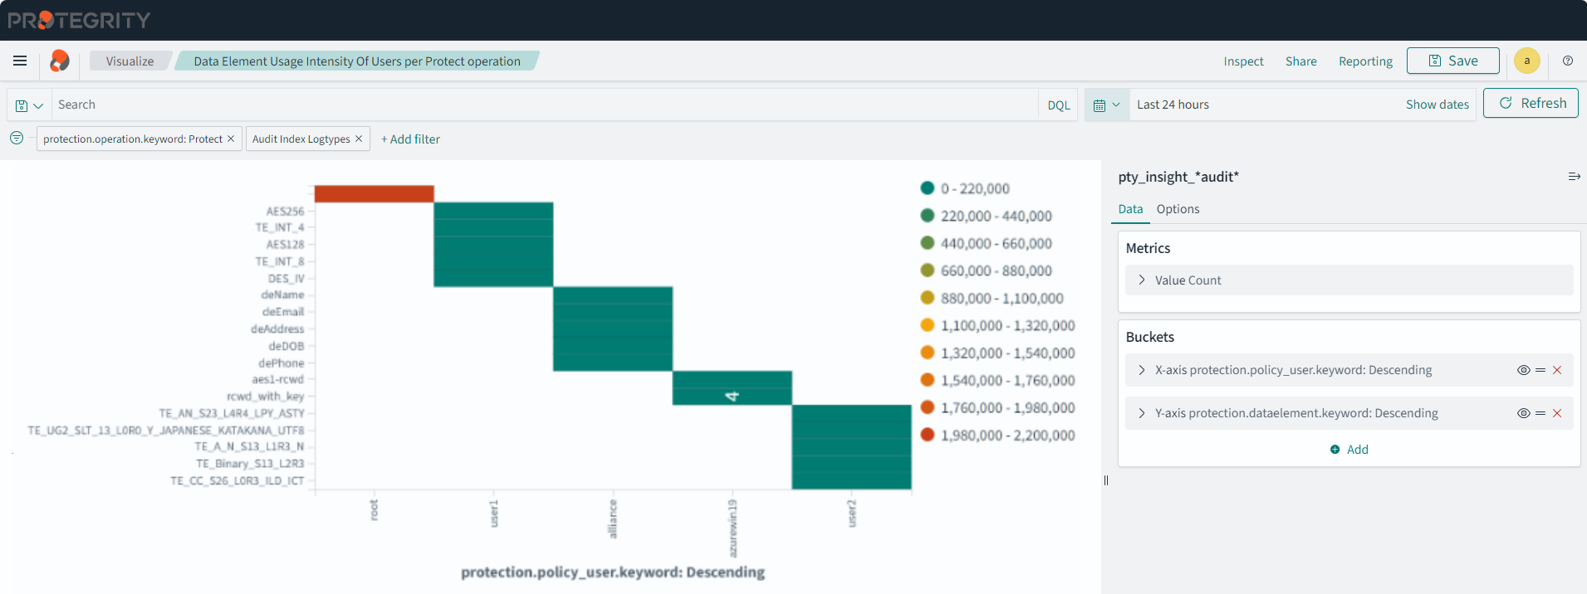Toggle DQL query language switch
Viewport: 1587px width, 594px height.
1058,105
